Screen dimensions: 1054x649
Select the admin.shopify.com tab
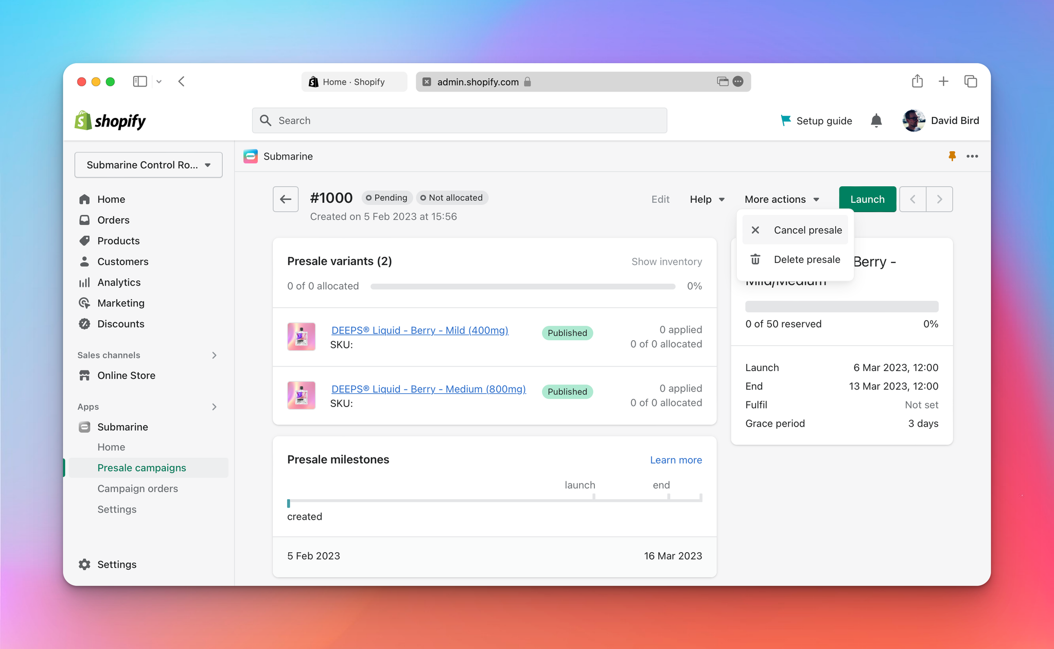[x=583, y=82]
